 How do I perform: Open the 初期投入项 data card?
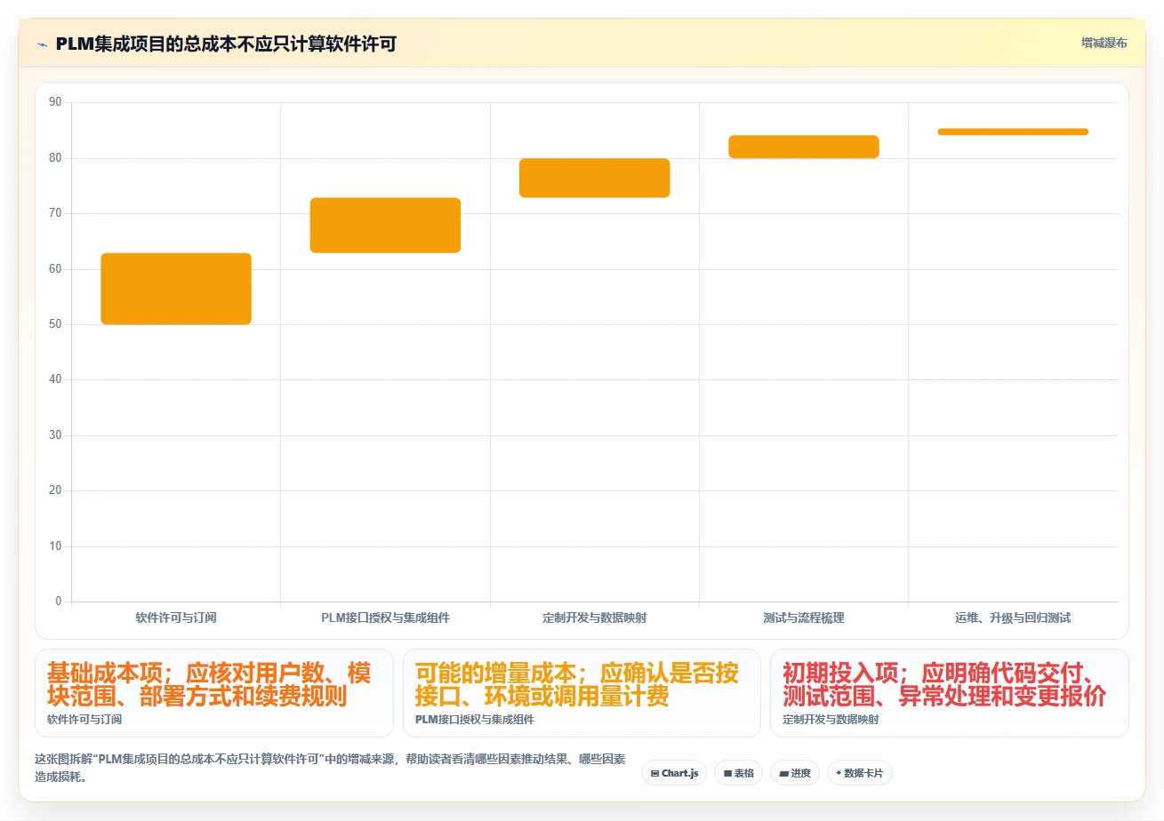point(950,693)
